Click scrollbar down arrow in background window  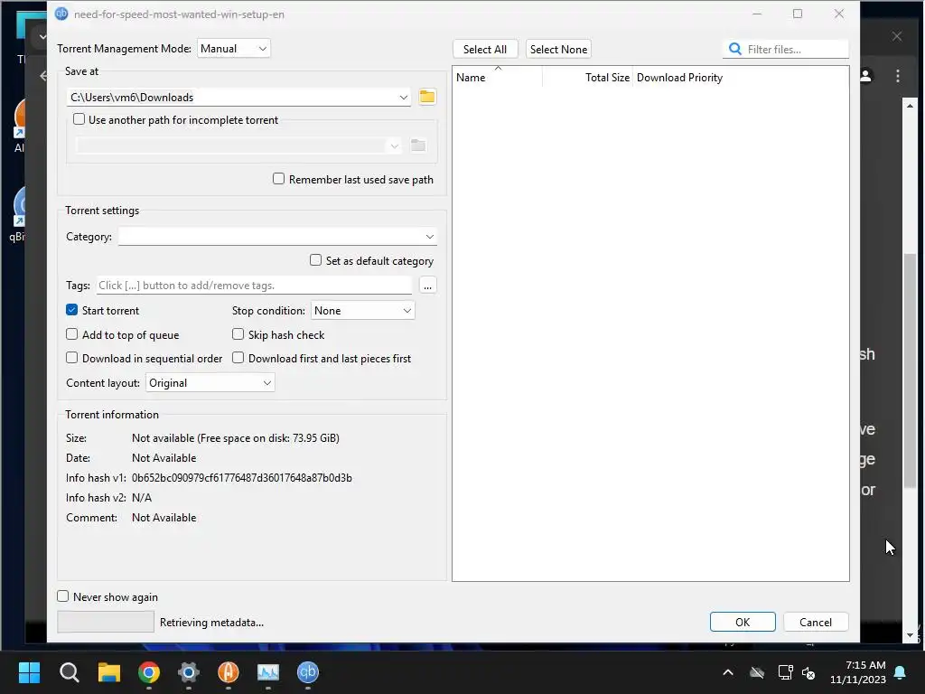[911, 635]
